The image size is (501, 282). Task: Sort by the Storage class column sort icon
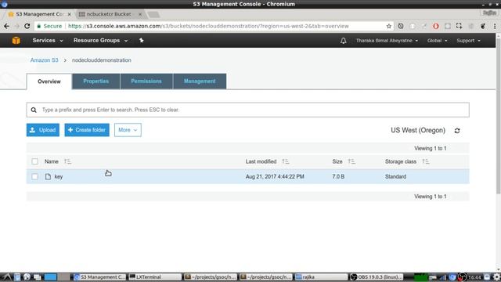[426, 161]
